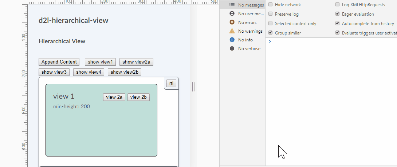Enable the Preserve log checkbox

click(270, 14)
